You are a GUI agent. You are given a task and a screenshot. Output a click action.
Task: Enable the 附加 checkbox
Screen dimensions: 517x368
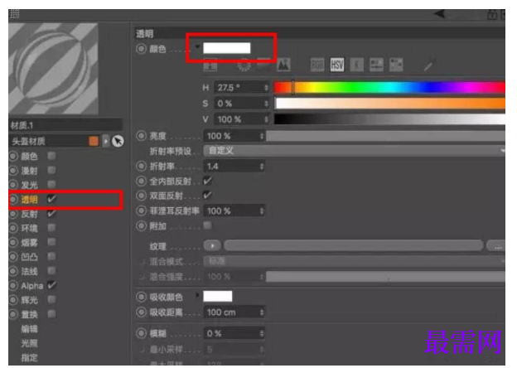[208, 225]
